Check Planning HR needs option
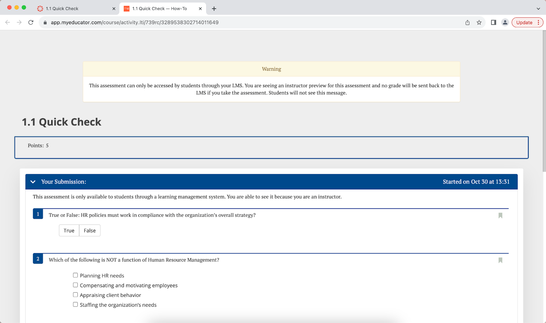Screen dimensions: 546x323 pos(75,275)
